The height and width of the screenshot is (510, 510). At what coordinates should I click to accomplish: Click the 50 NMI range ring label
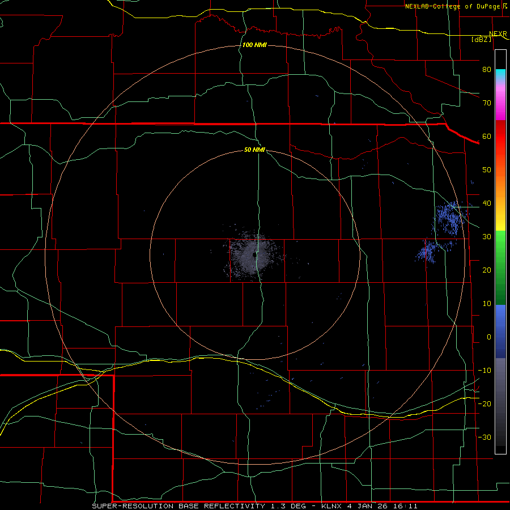(x=254, y=150)
